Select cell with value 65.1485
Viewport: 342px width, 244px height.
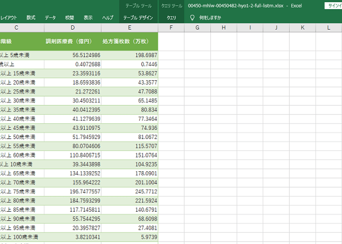coord(130,101)
